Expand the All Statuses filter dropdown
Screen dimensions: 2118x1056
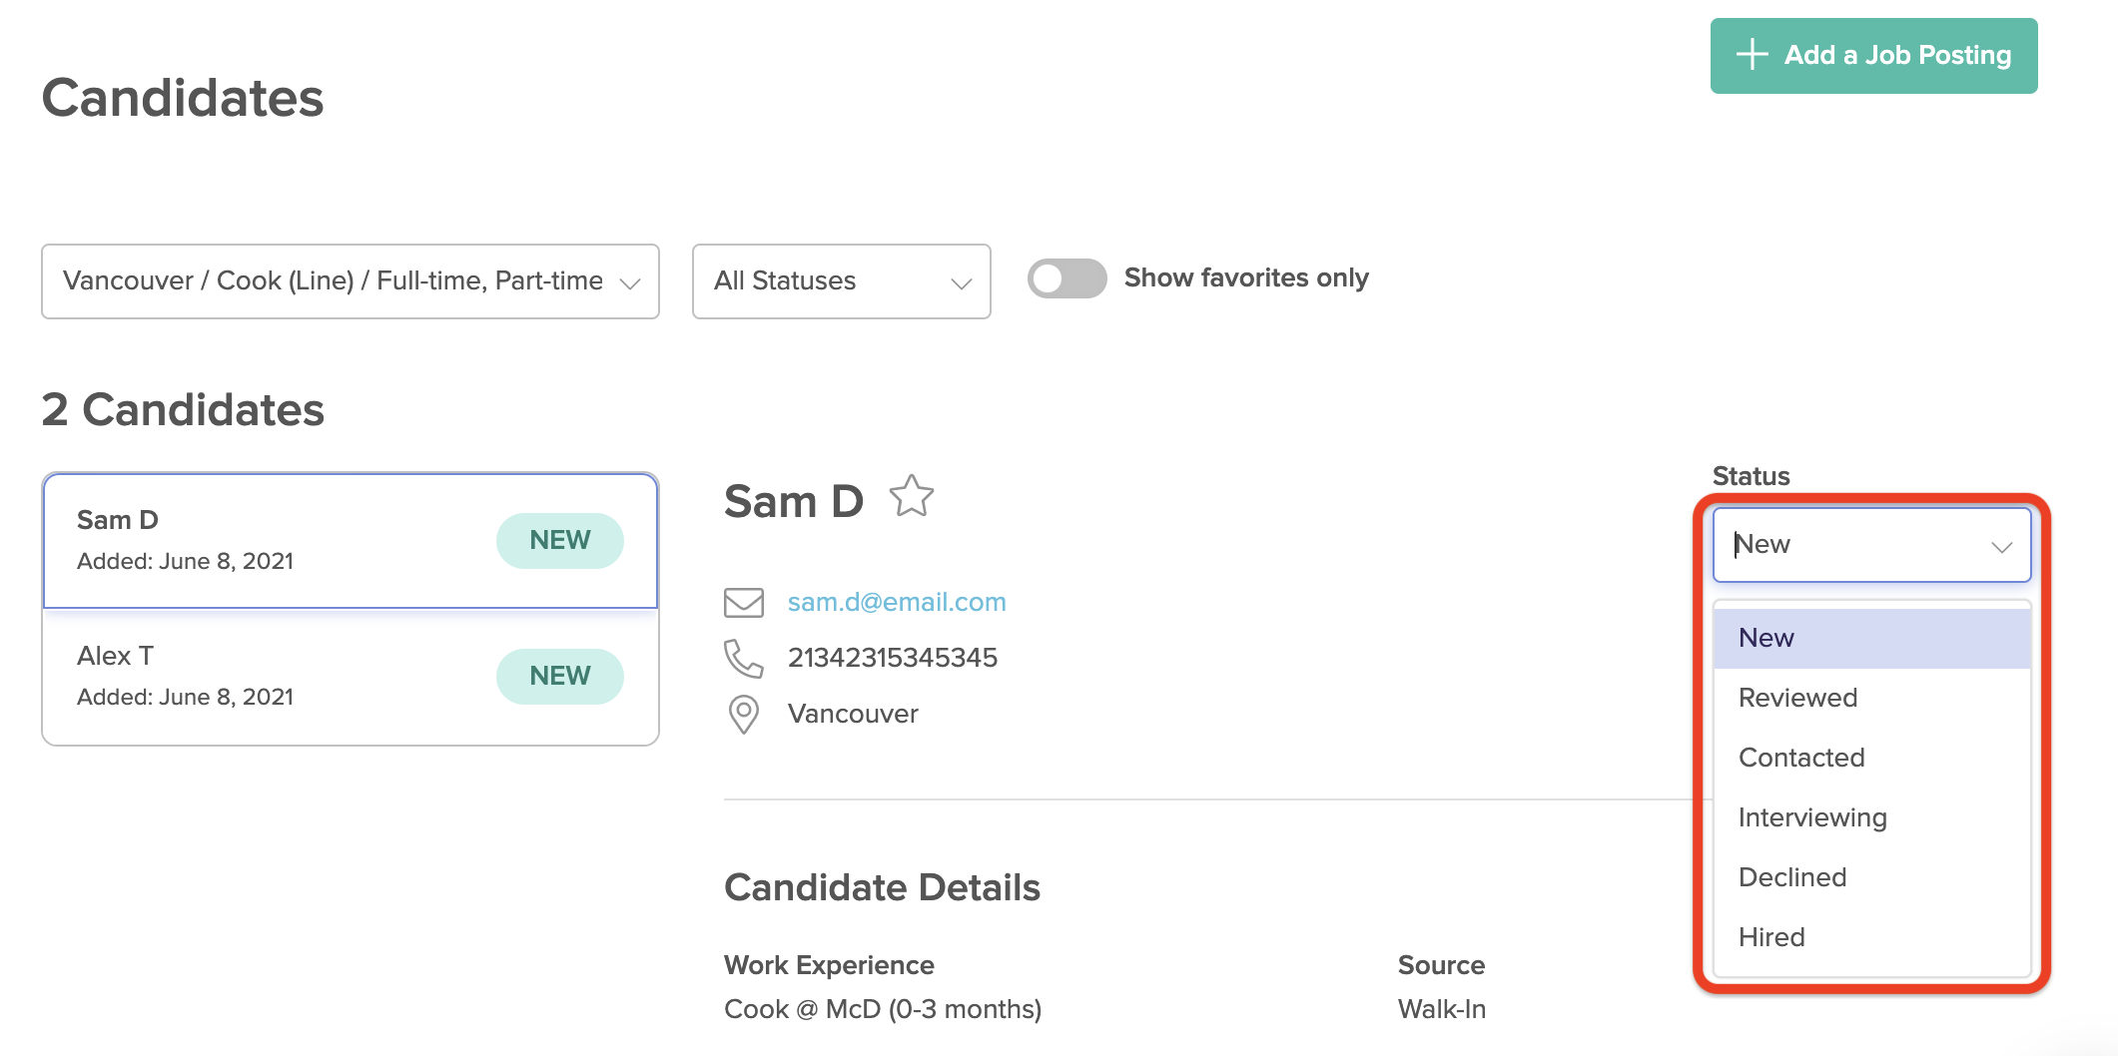tap(842, 281)
